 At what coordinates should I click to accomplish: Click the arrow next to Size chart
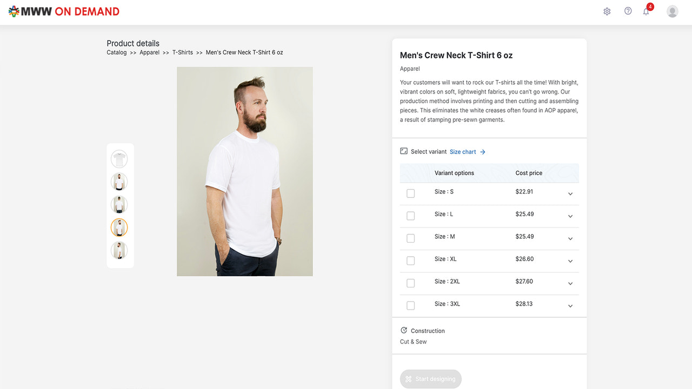(481, 152)
